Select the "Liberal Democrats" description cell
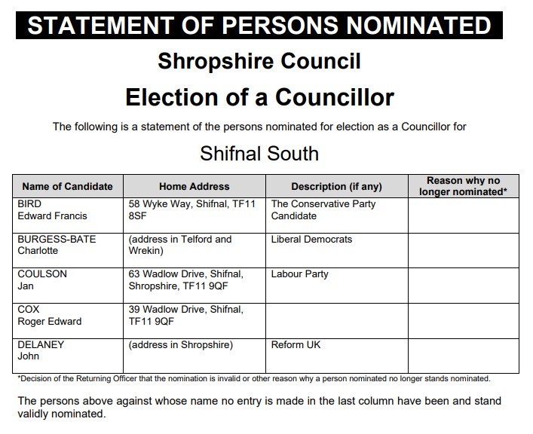The width and height of the screenshot is (533, 434). pos(311,240)
